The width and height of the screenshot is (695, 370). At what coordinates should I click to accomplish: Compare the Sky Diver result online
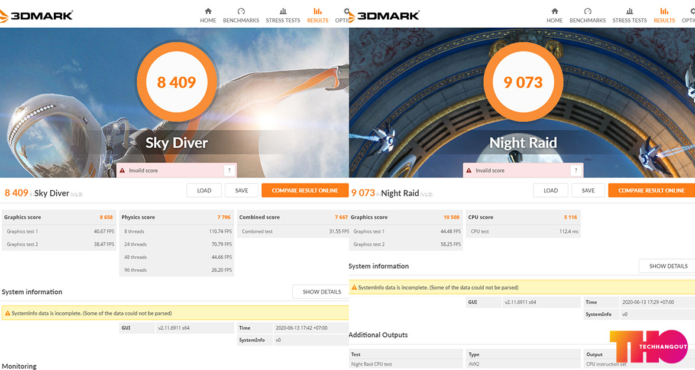pyautogui.click(x=305, y=191)
